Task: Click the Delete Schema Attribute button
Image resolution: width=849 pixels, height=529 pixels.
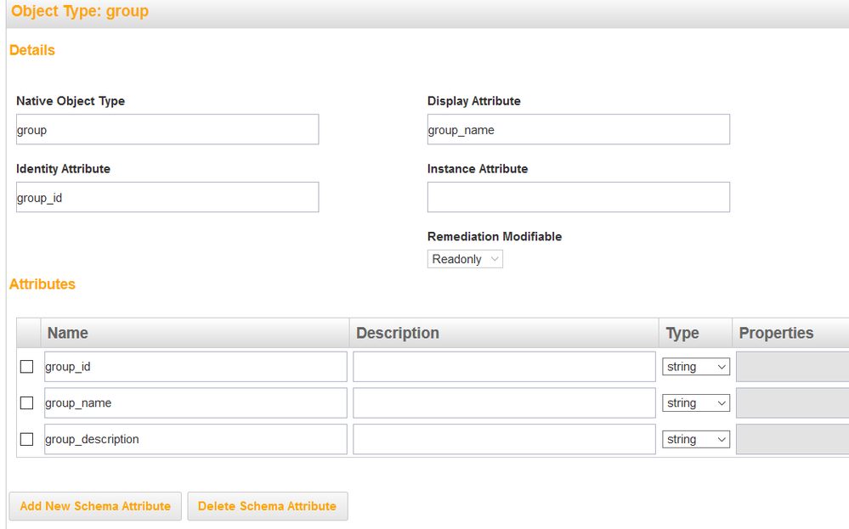Action: click(267, 506)
